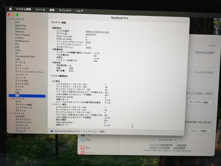Click AppleのMacBook Pro in path bar
Viewport: 221px width, 166px height.
pyautogui.click(x=67, y=131)
